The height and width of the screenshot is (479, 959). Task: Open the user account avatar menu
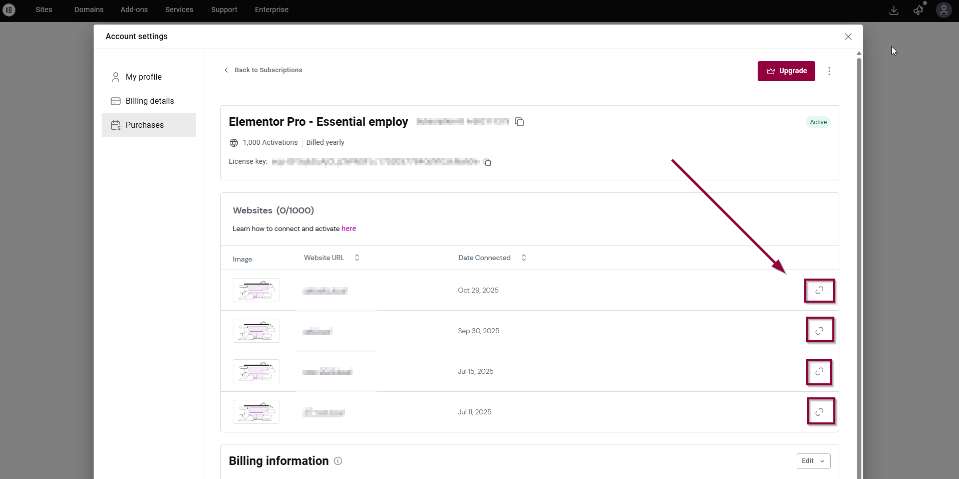(x=943, y=10)
